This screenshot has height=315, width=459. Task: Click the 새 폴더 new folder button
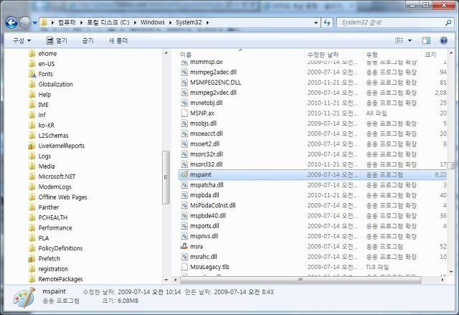click(x=118, y=41)
